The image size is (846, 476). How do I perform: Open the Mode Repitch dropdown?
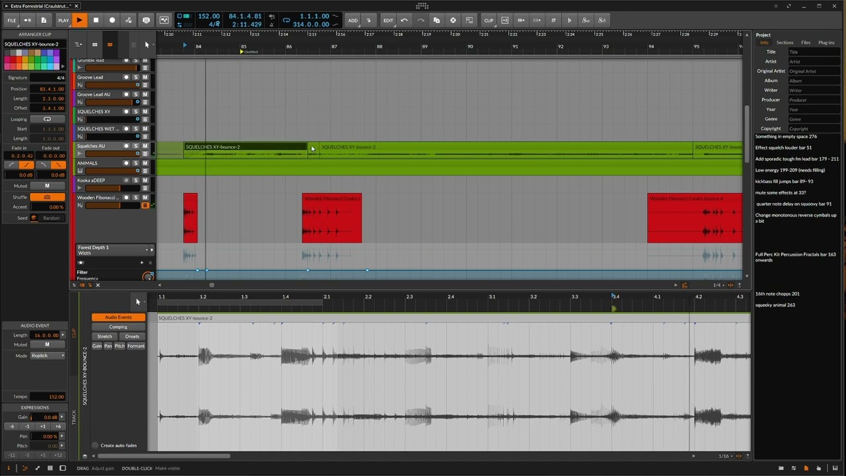click(48, 356)
